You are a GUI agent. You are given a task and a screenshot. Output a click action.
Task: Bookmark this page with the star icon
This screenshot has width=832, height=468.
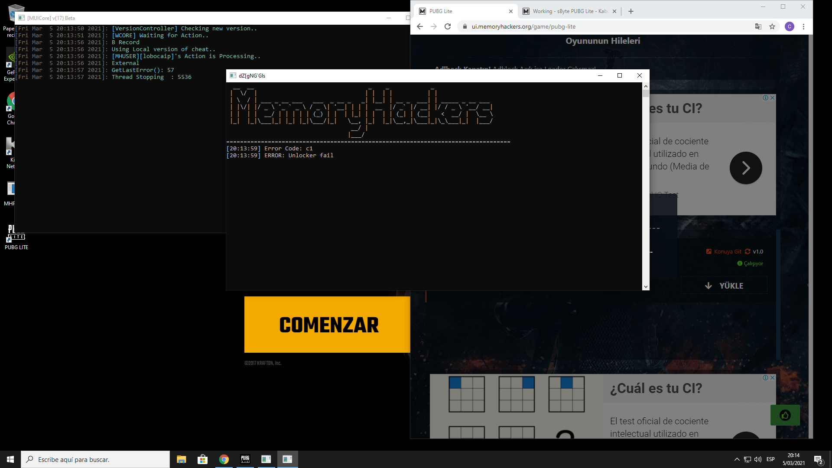click(772, 26)
